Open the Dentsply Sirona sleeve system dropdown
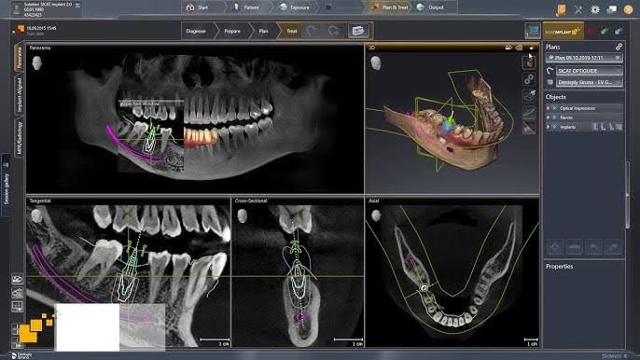This screenshot has height=360, width=640. pyautogui.click(x=589, y=82)
